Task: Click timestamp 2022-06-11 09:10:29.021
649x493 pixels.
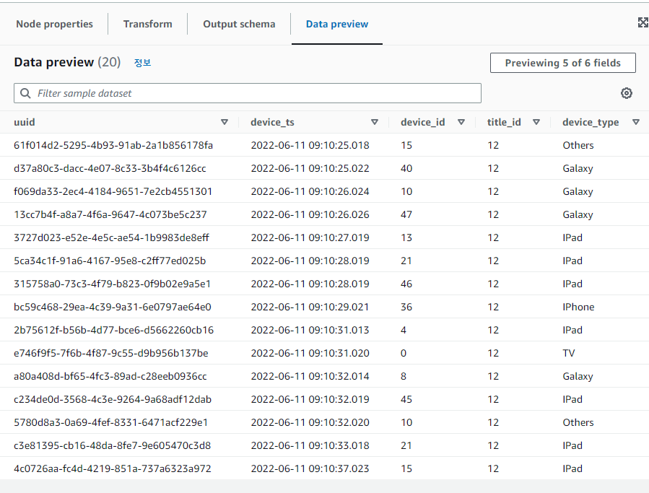Action: pyautogui.click(x=310, y=307)
